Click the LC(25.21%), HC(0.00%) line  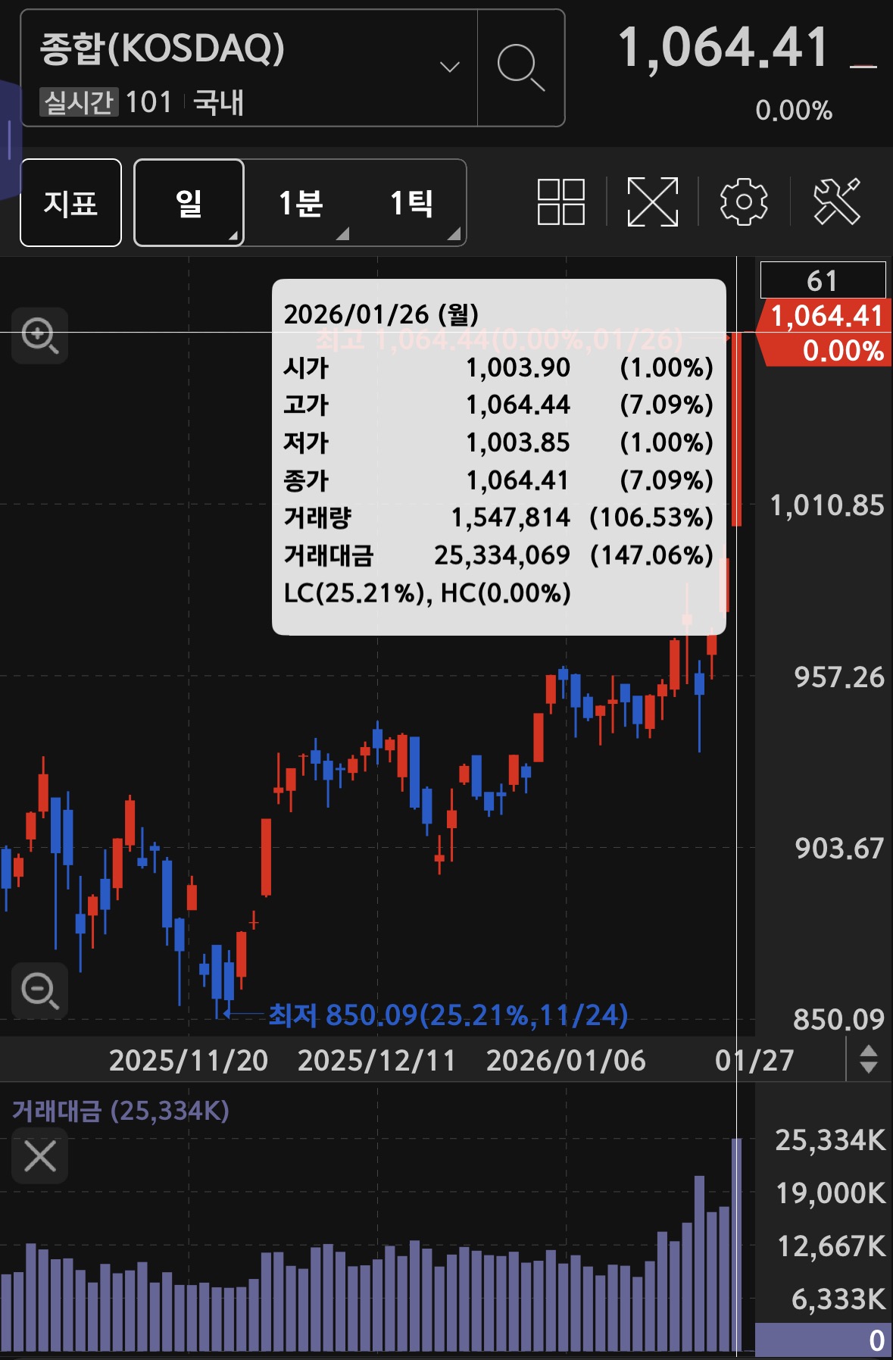pos(427,592)
